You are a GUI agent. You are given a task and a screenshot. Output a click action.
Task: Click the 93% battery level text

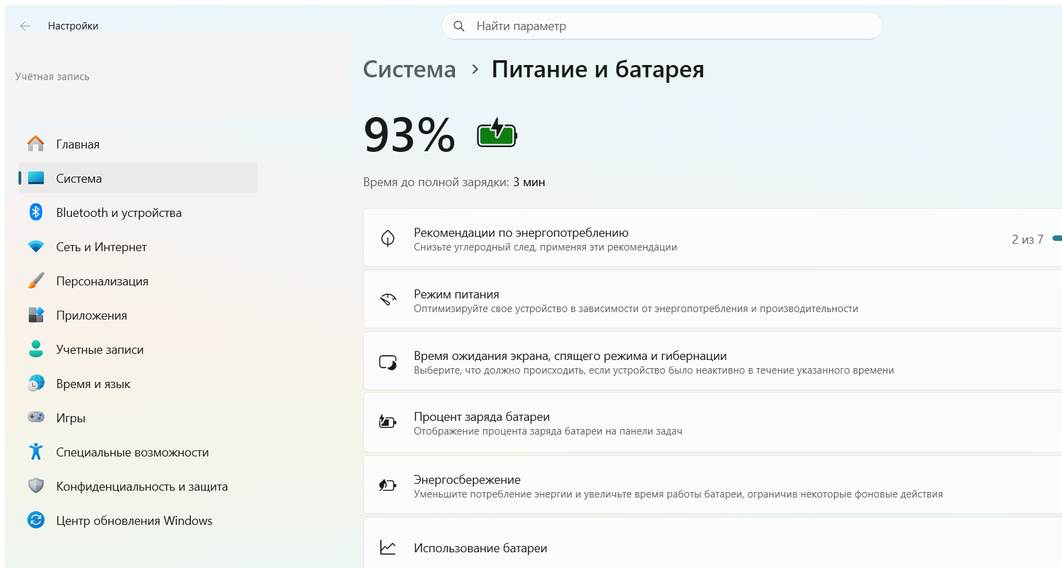tap(409, 134)
